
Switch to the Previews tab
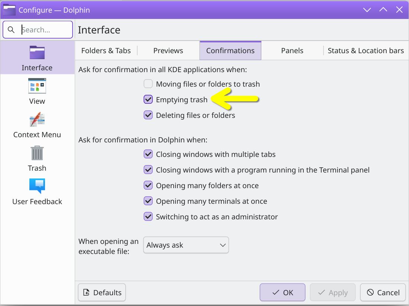pos(168,51)
